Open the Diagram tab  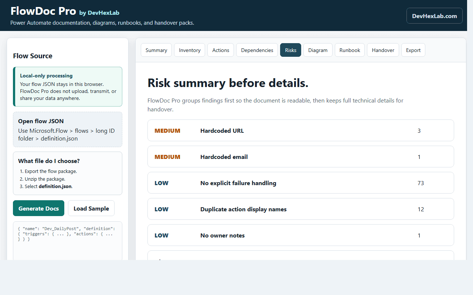tap(318, 50)
